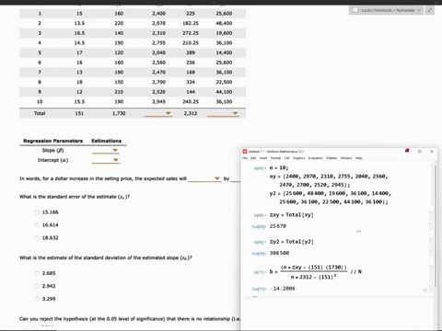Click the cell value 324 in row 8
The width and height of the screenshot is (442, 331).
click(x=191, y=82)
